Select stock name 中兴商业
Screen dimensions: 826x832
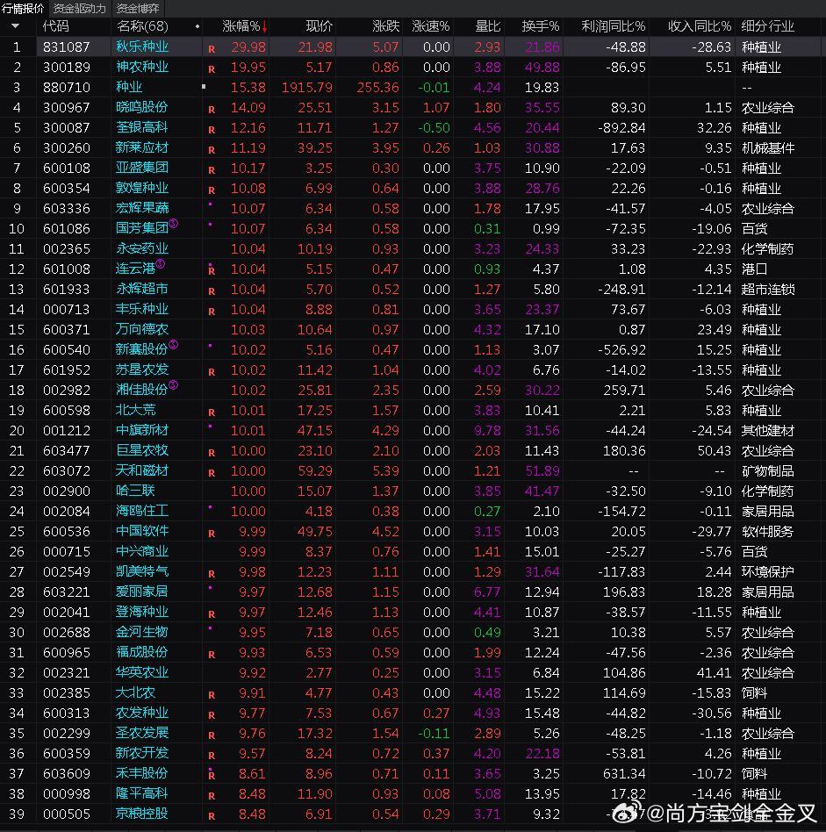[x=142, y=551]
